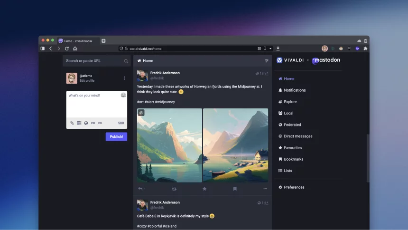Open the three-dot menu next to @atlemo
The height and width of the screenshot is (230, 408).
[x=125, y=78]
